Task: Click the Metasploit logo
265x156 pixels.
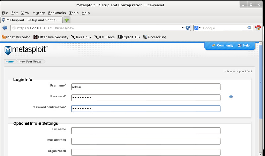Action: 26,50
